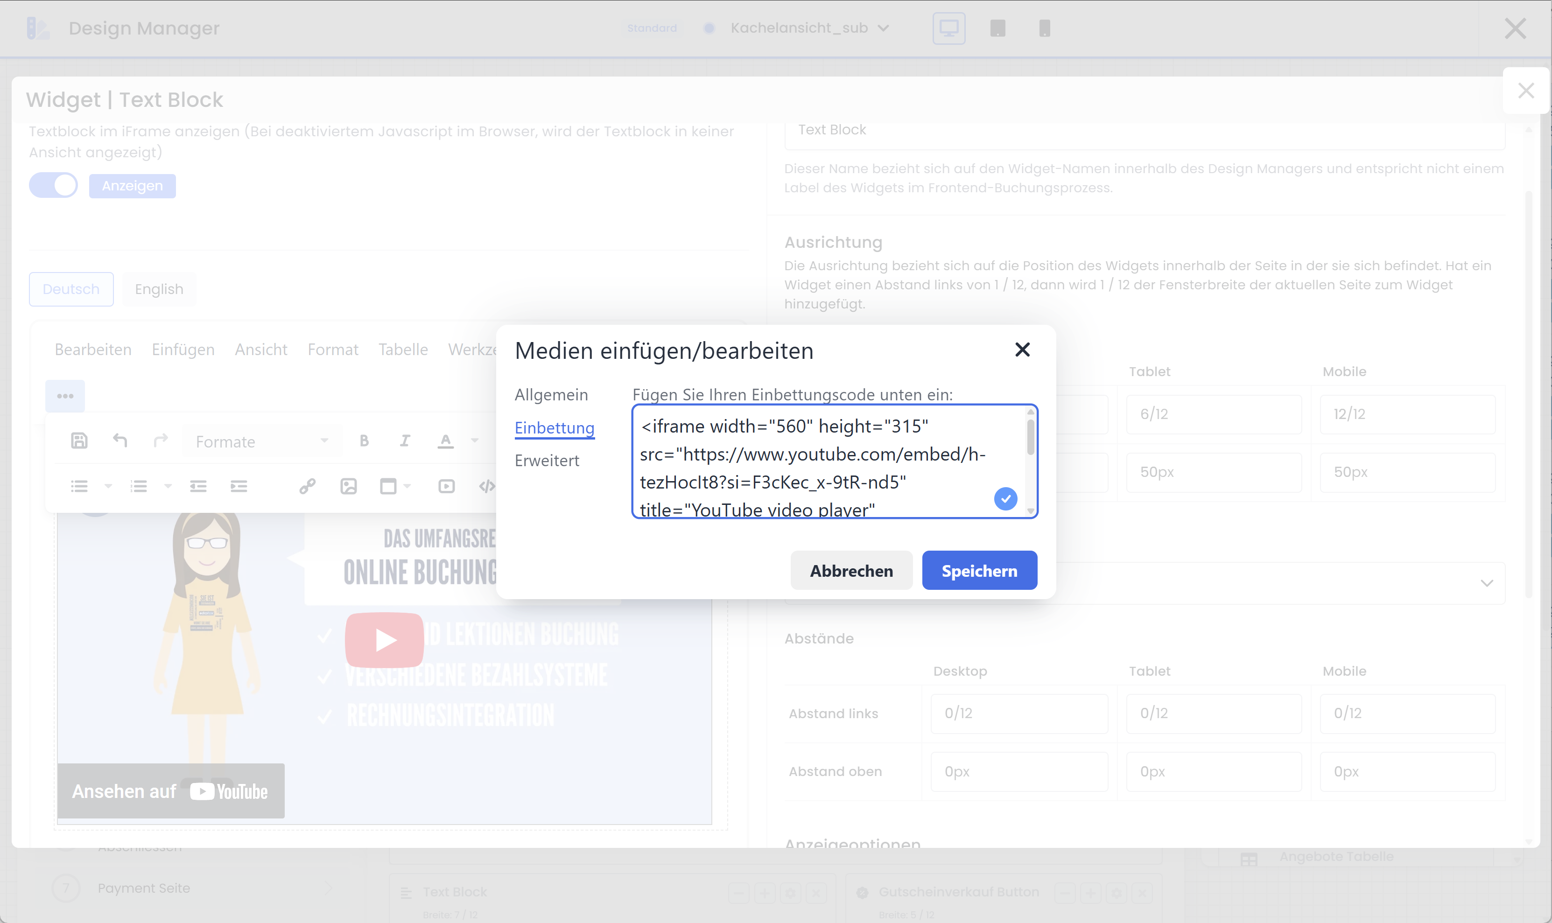
Task: Open the Erweitert tab in dialog
Action: point(547,461)
